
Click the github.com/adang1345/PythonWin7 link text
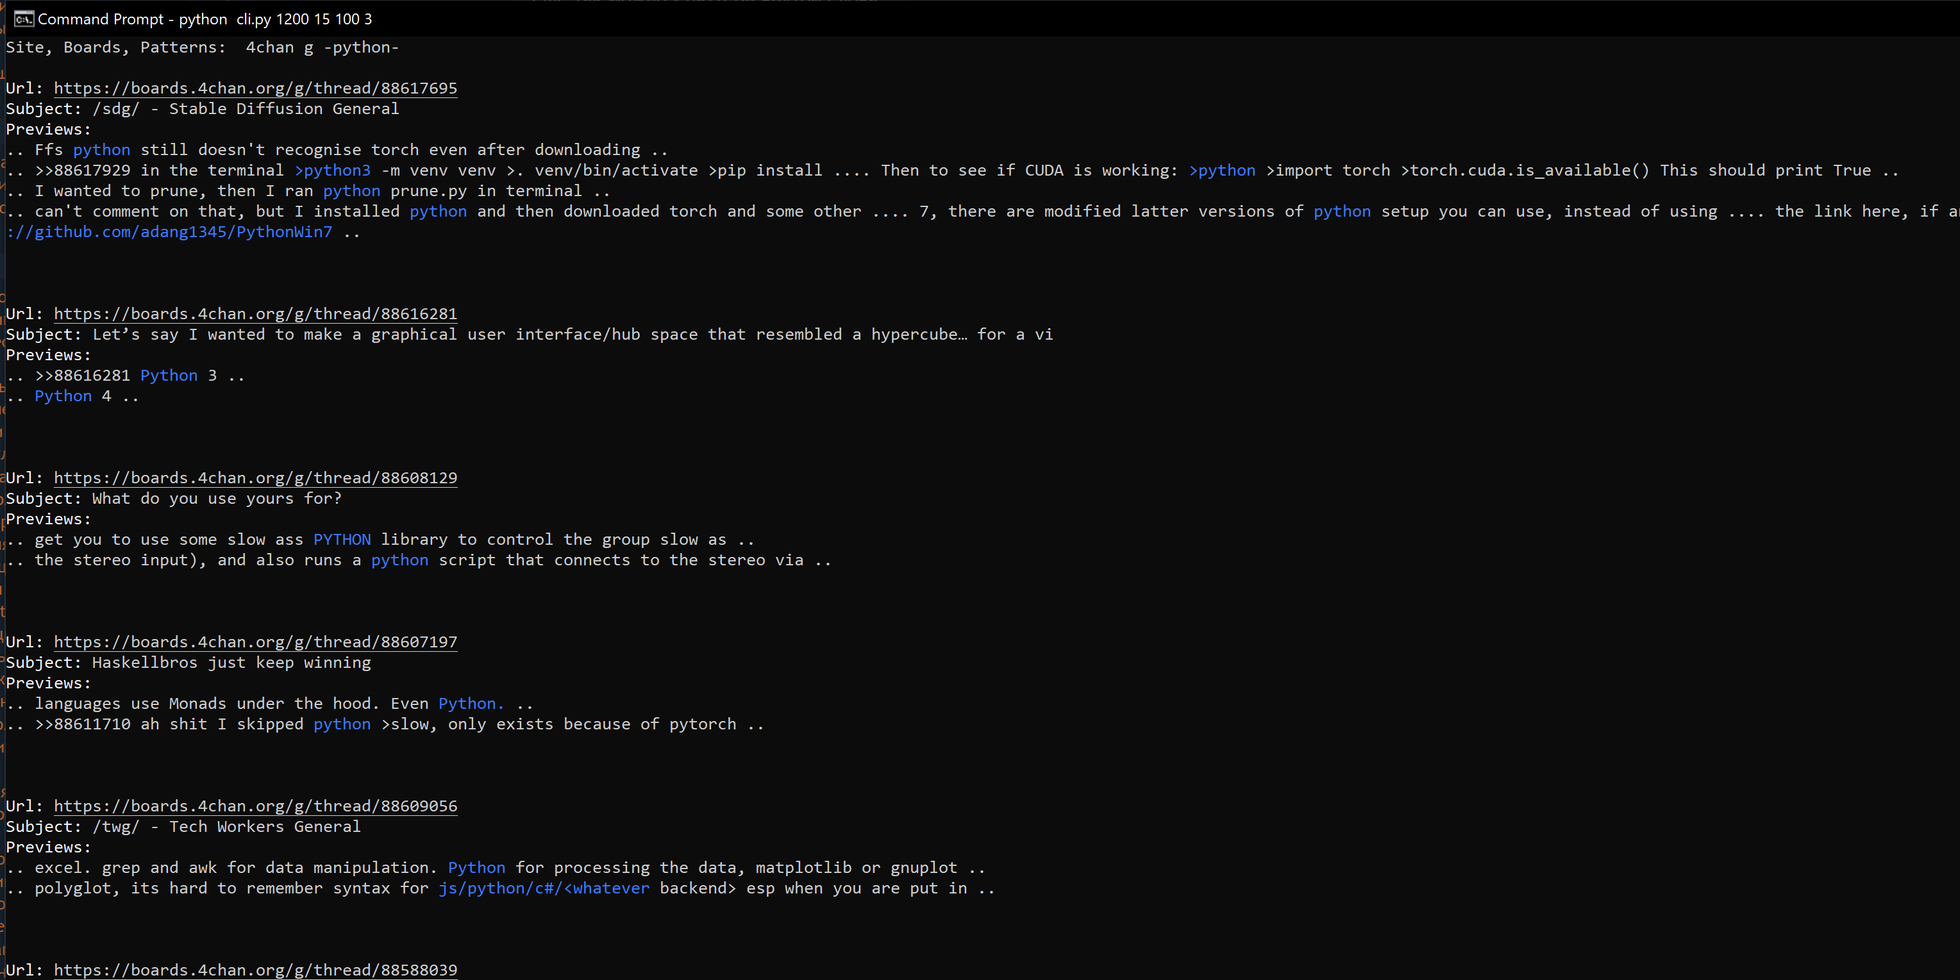170,232
